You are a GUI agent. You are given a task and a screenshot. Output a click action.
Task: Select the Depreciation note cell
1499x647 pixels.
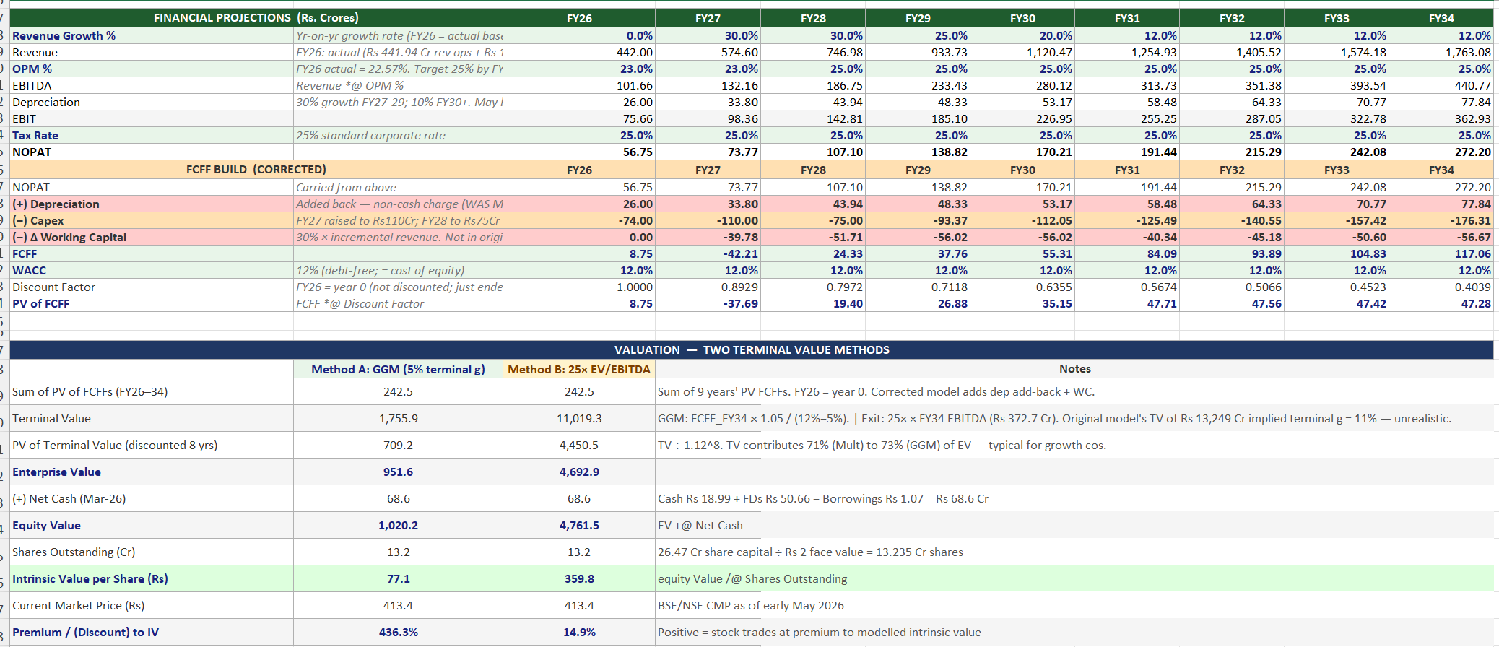pyautogui.click(x=398, y=102)
